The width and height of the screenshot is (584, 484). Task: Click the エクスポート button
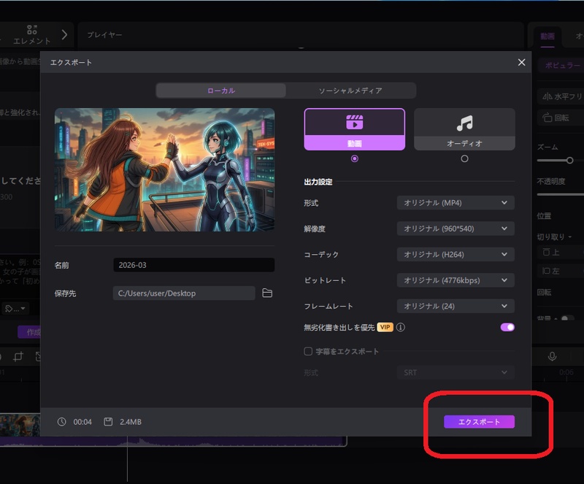(479, 421)
